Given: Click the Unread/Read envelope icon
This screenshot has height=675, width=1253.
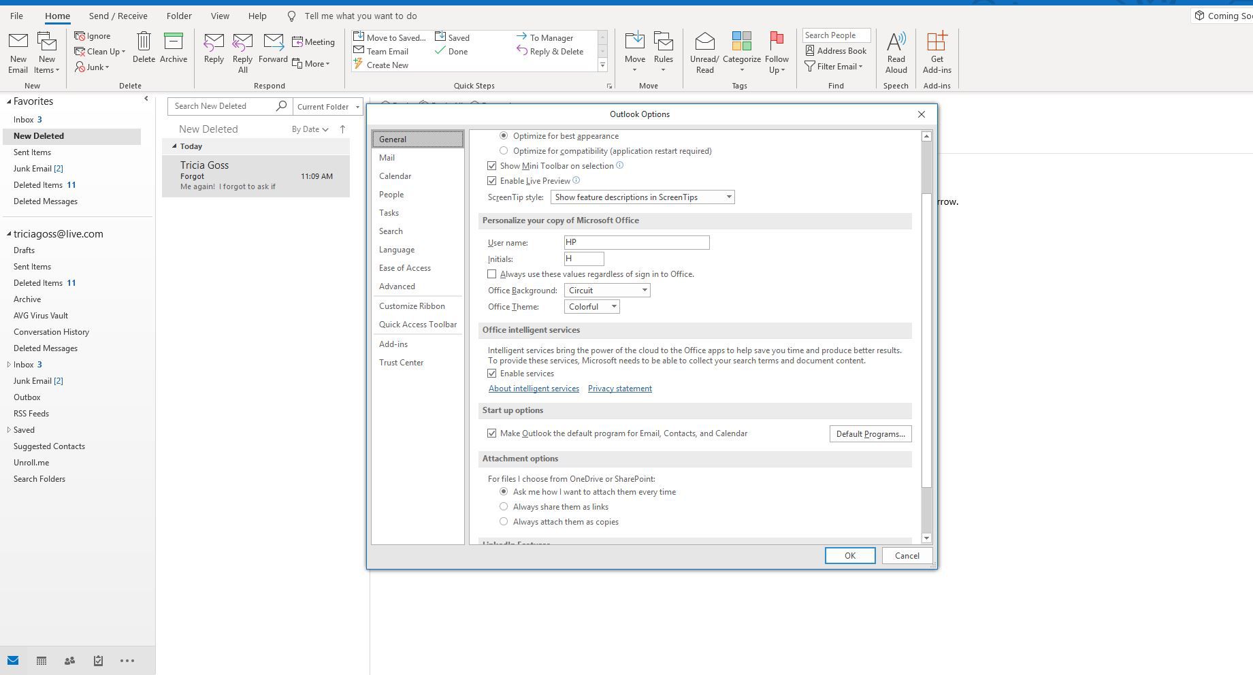Looking at the screenshot, I should point(705,42).
